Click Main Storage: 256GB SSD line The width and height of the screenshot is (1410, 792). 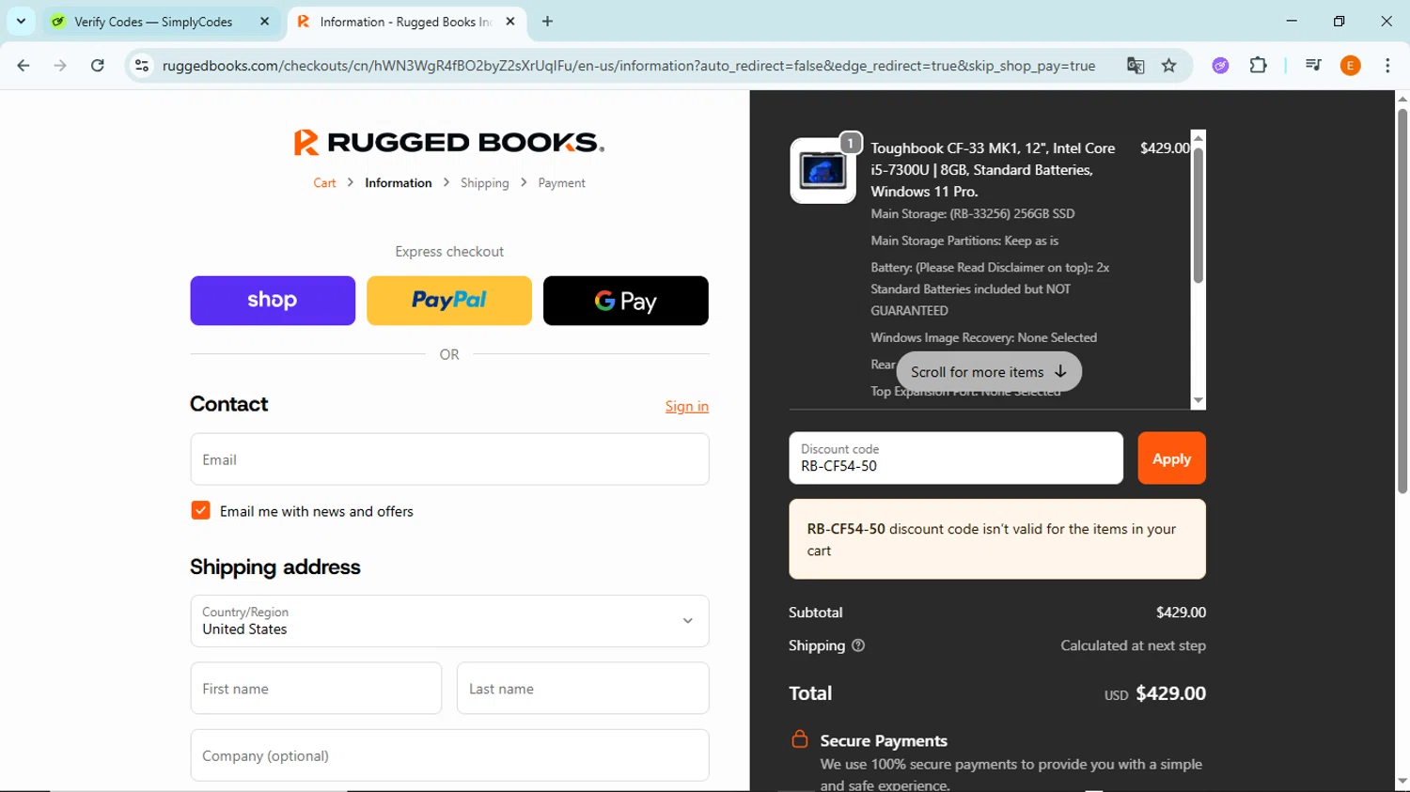pyautogui.click(x=972, y=214)
